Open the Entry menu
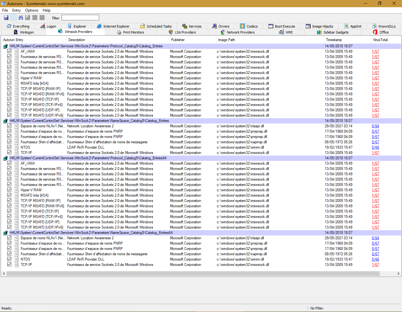The width and height of the screenshot is (402, 312). point(16,10)
